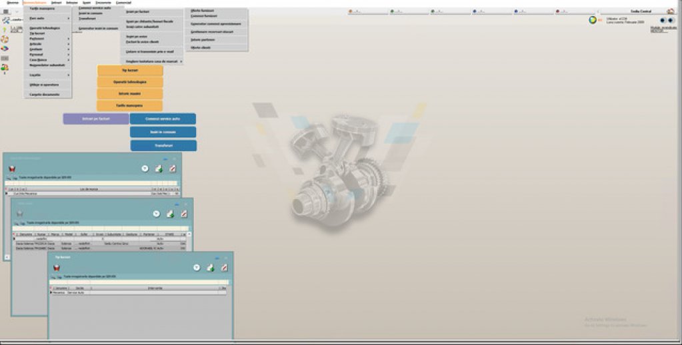Screen dimensions: 682x345
Task: Click scrollbar up arrow in Dacia Solenza list window
Action: (189, 234)
